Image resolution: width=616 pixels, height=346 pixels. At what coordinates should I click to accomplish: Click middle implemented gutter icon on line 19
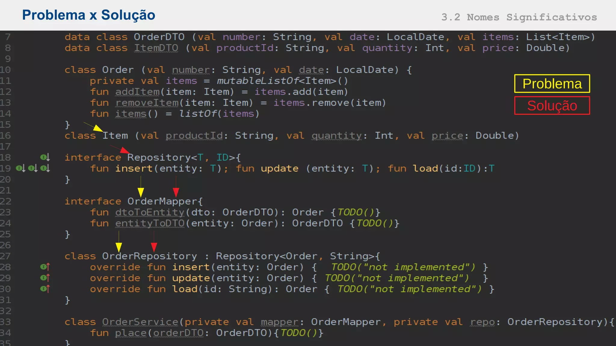point(33,168)
